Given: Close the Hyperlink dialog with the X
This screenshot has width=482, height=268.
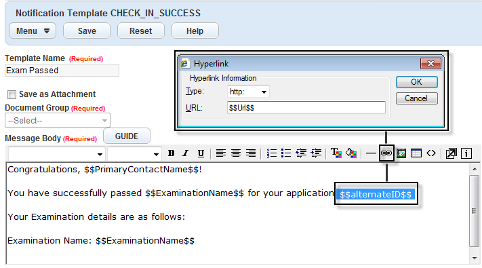Looking at the screenshot, I should click(x=430, y=64).
